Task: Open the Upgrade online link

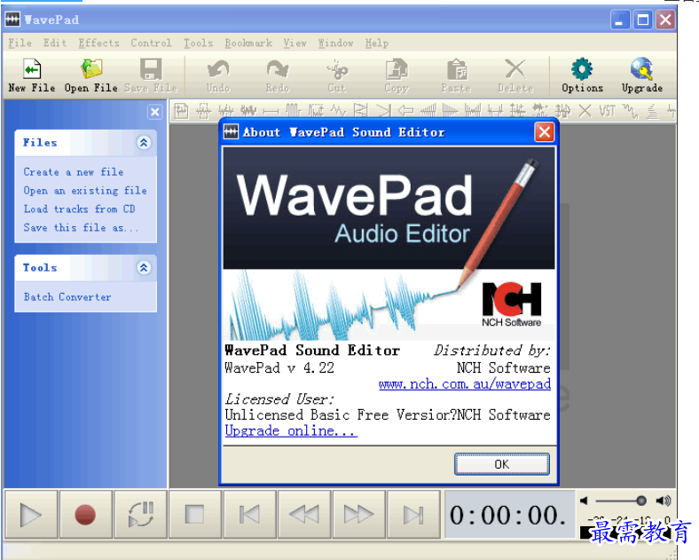Action: pos(290,431)
